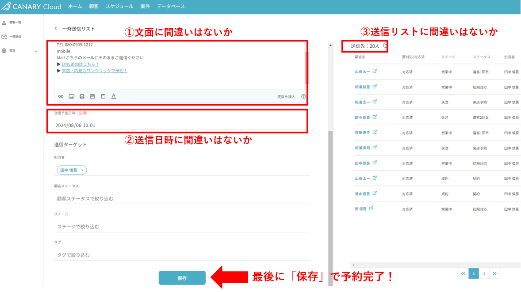Click the ステージ column header
Image resolution: width=521 pixels, height=292 pixels.
coord(448,57)
